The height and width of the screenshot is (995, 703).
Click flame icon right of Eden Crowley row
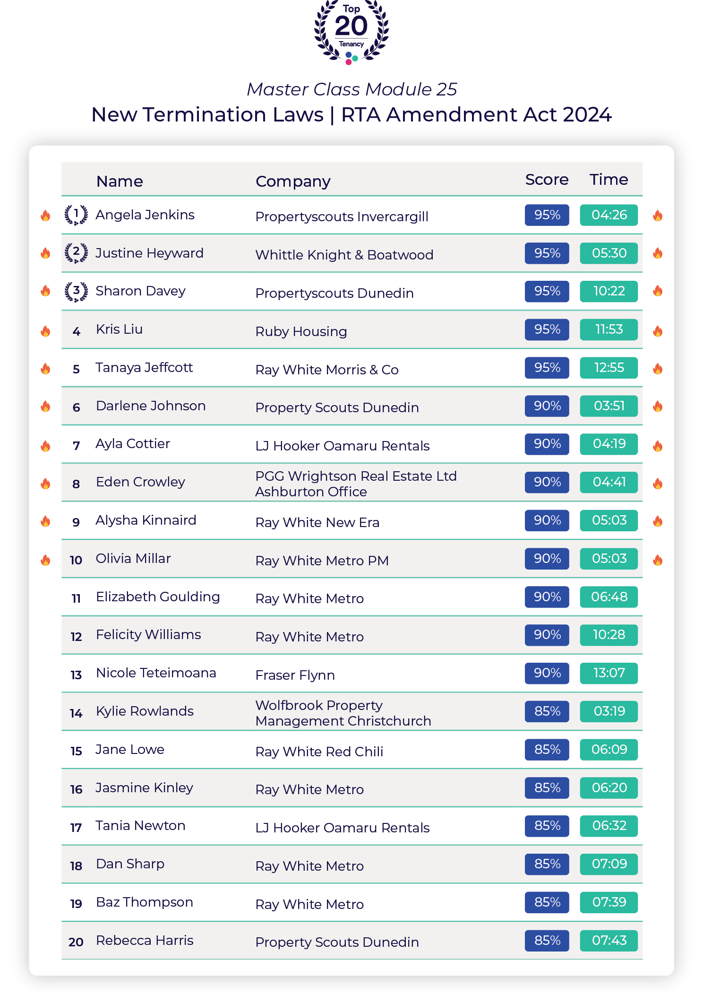tap(658, 484)
